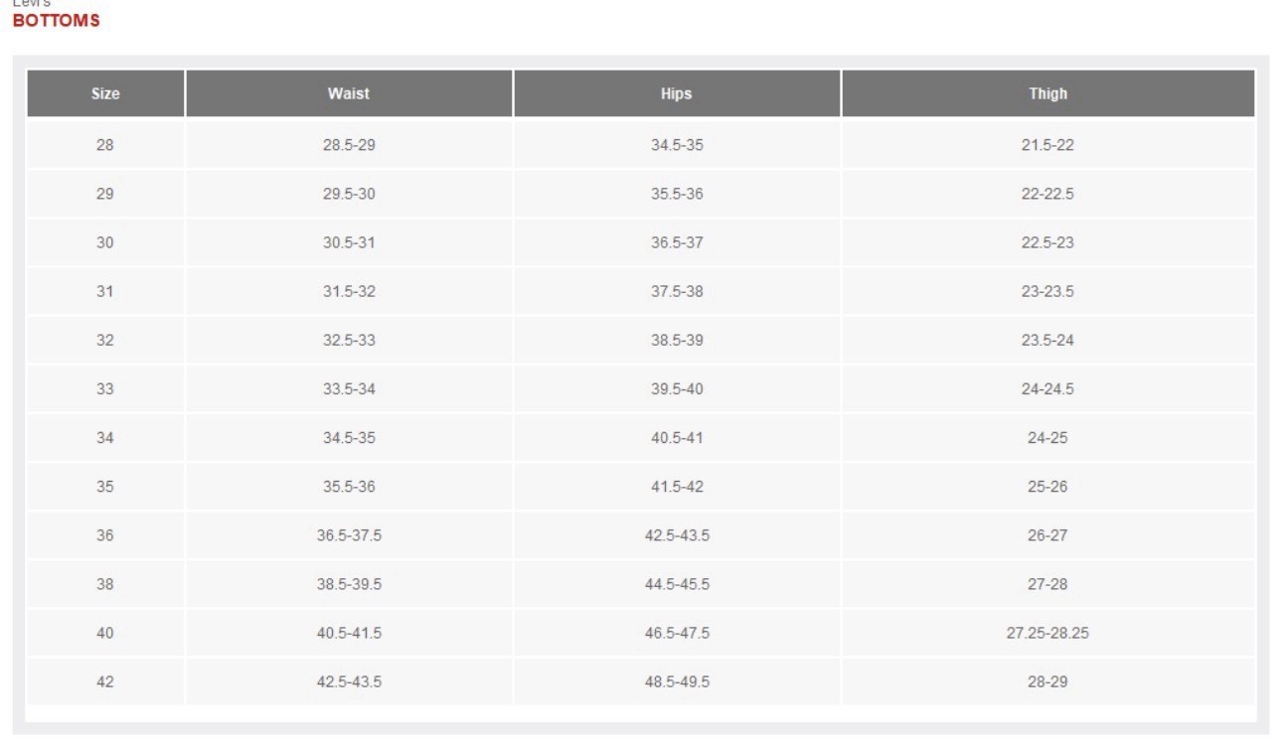Click the hips value 48.5-49.5
Image resolution: width=1282 pixels, height=744 pixels.
[677, 681]
